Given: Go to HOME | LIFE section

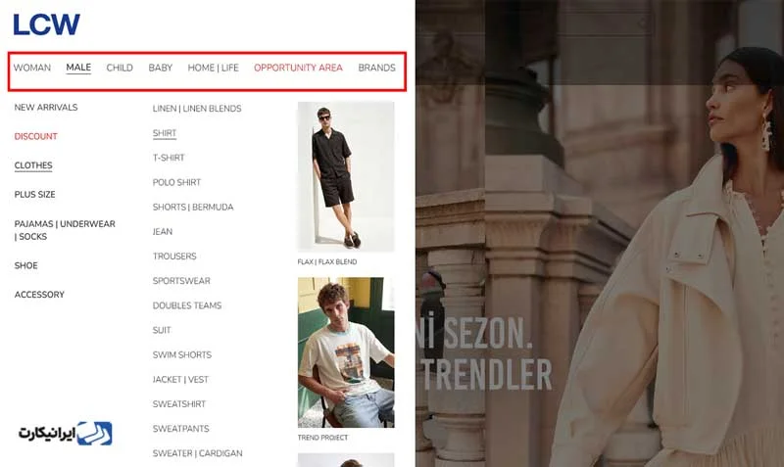Looking at the screenshot, I should (x=213, y=68).
